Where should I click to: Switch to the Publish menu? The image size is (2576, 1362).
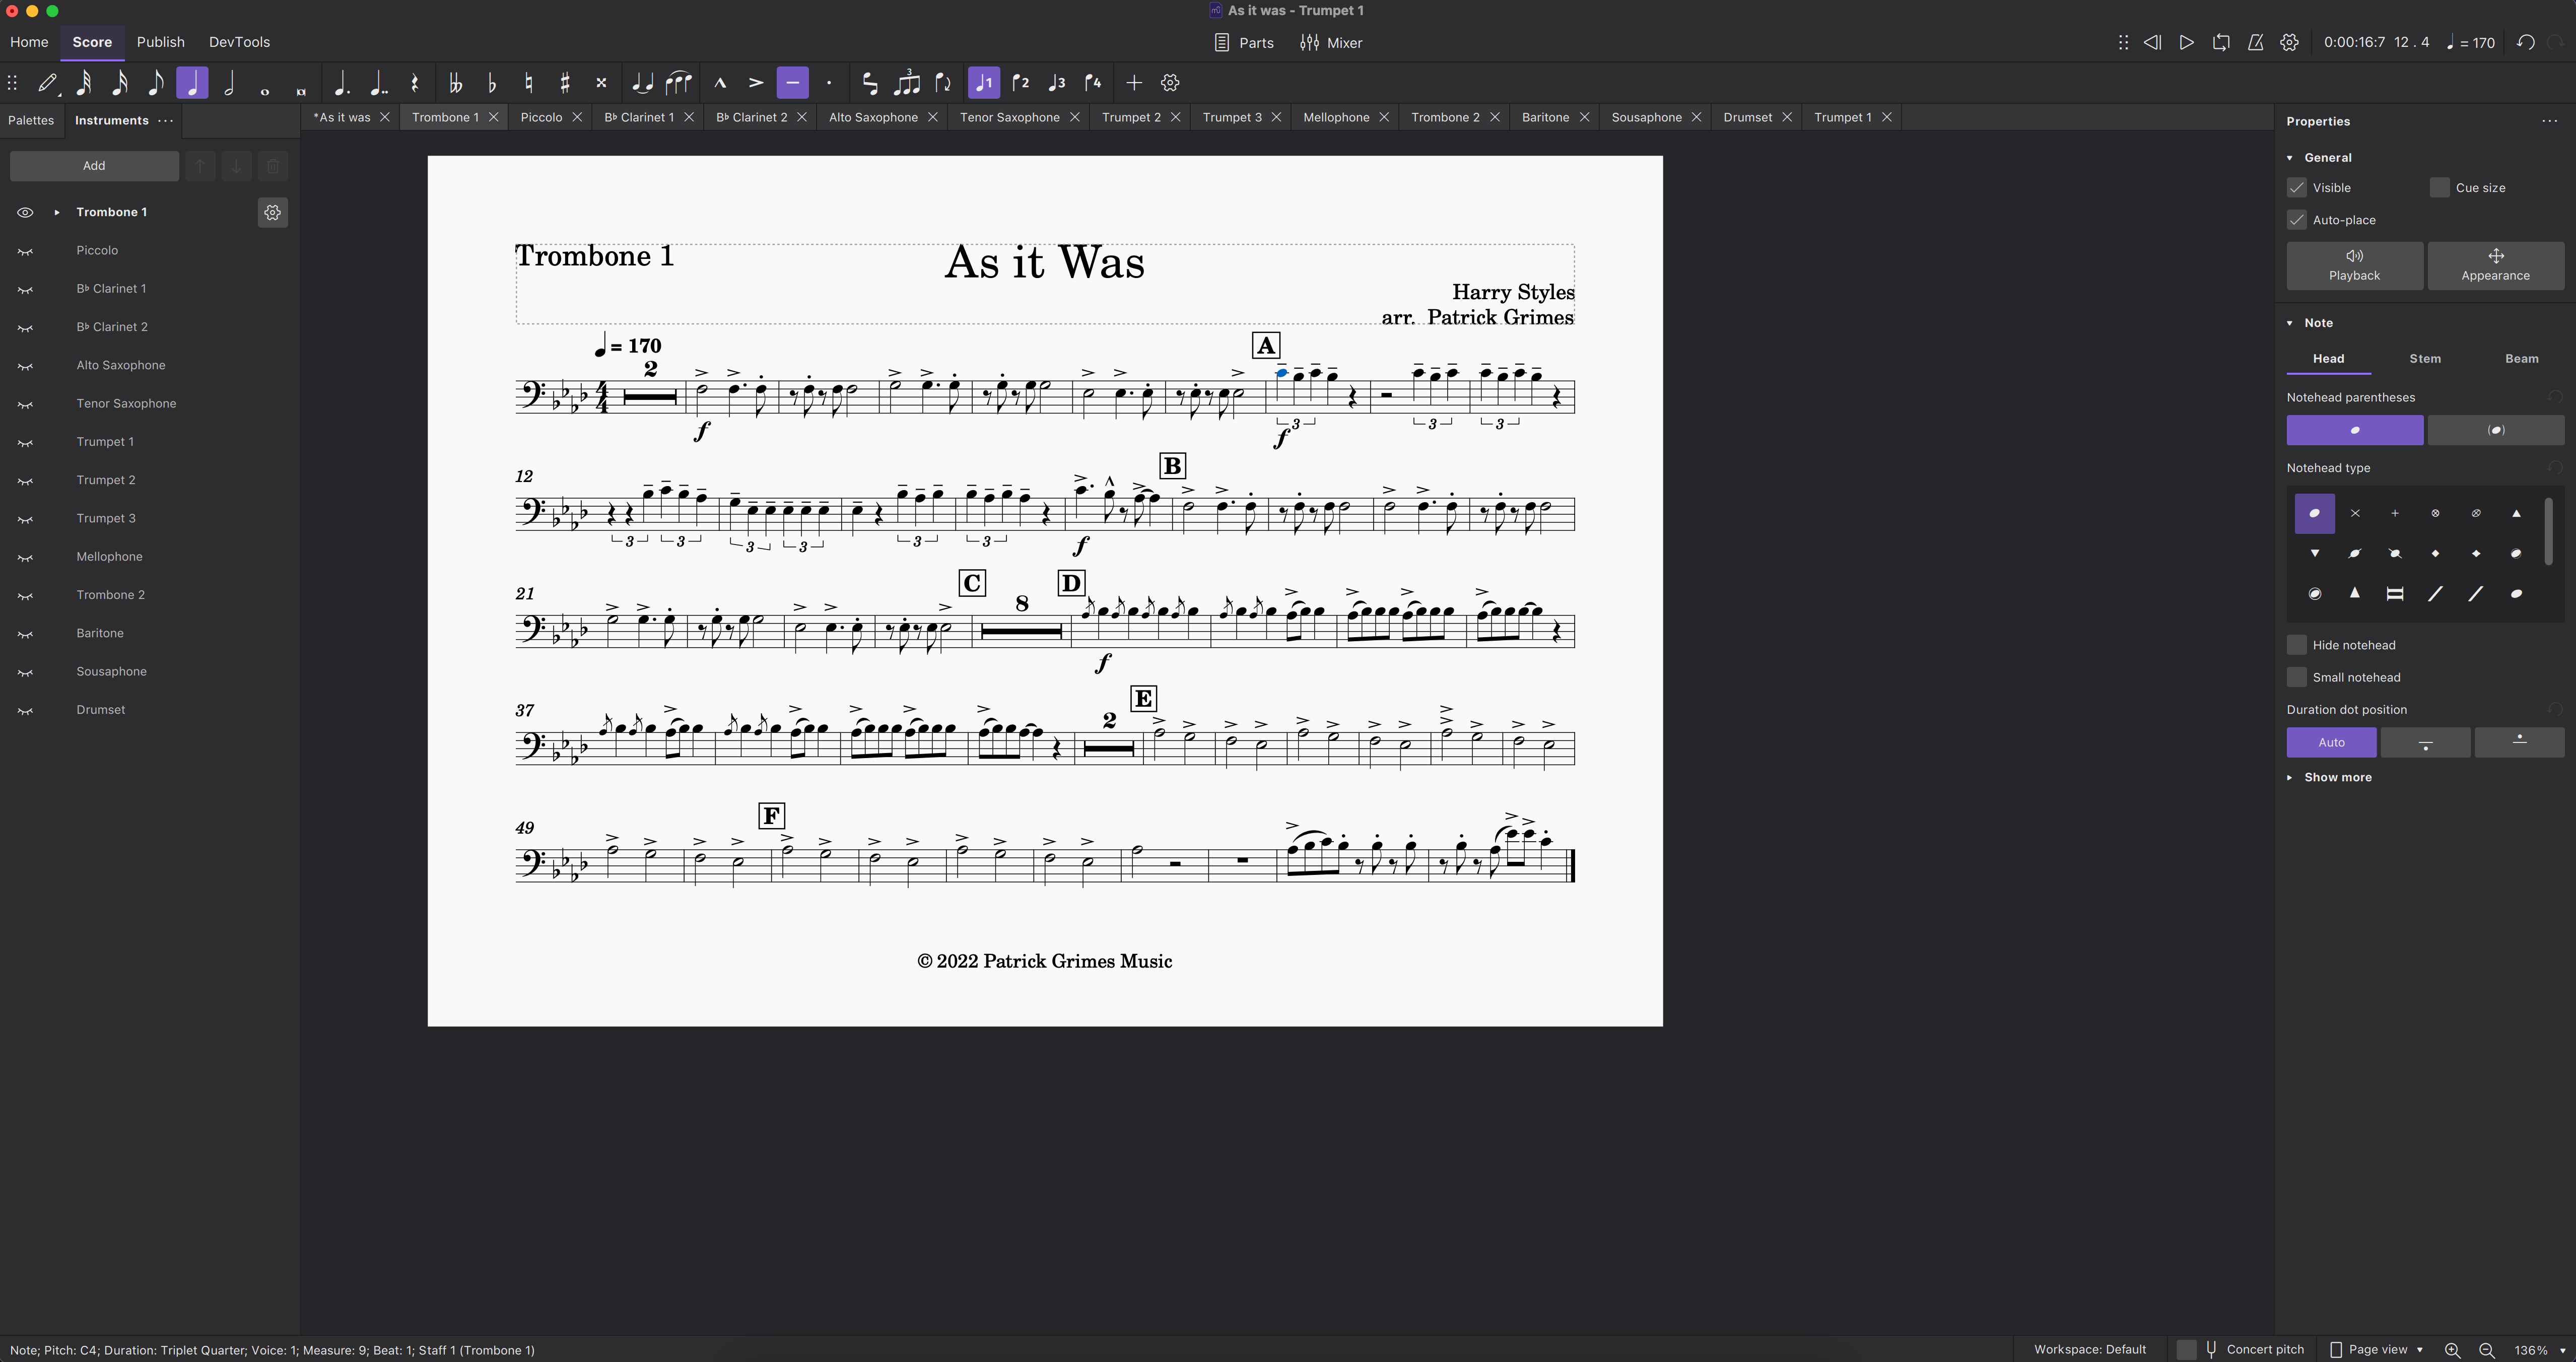point(160,42)
